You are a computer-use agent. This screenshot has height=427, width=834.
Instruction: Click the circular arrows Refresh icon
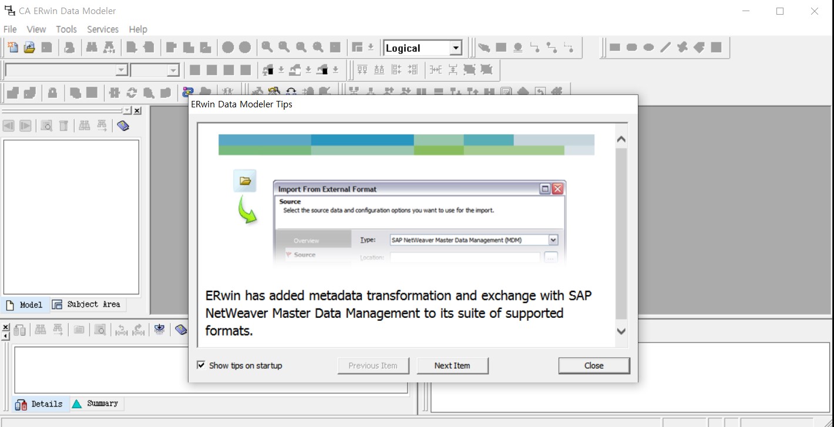(132, 93)
